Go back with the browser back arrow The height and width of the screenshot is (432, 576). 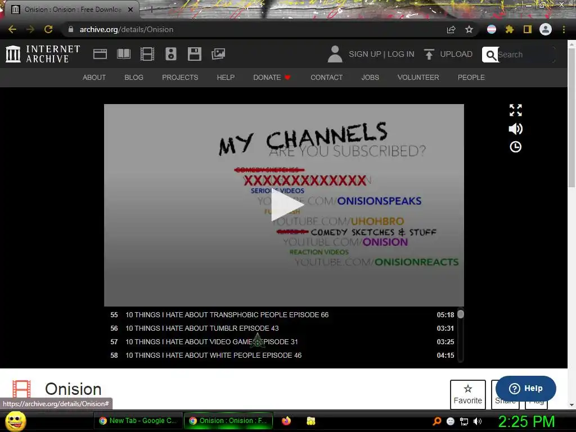tap(12, 29)
